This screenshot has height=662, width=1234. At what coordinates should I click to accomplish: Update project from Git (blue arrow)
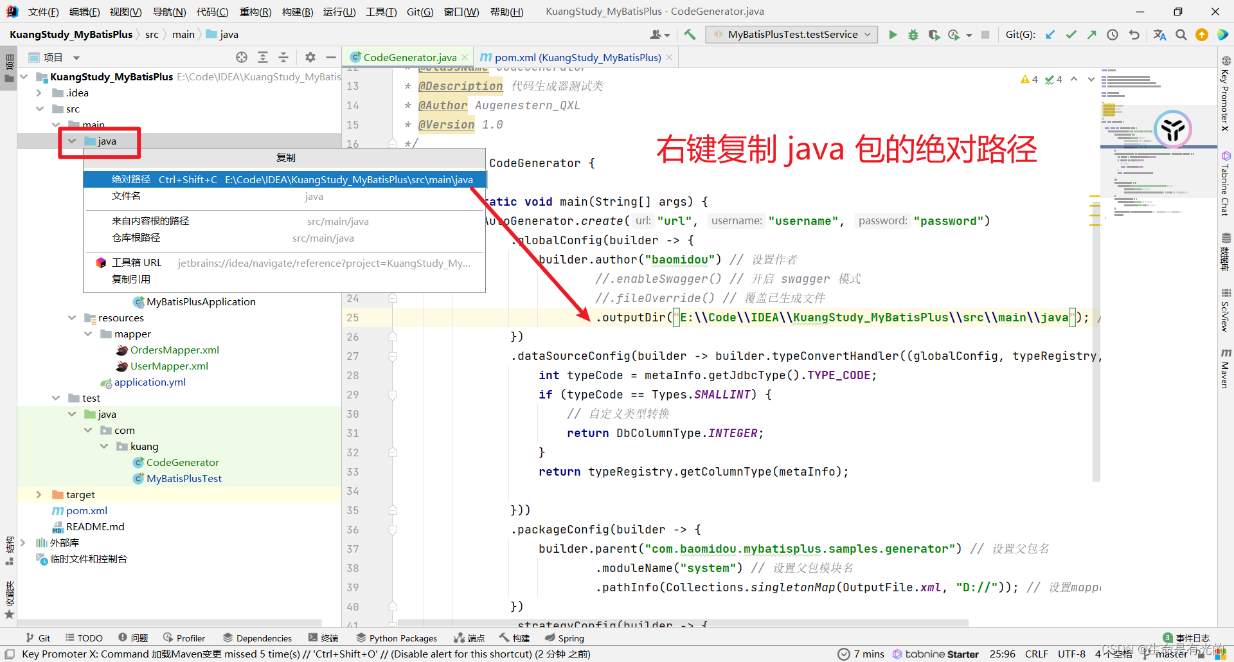click(x=1050, y=35)
